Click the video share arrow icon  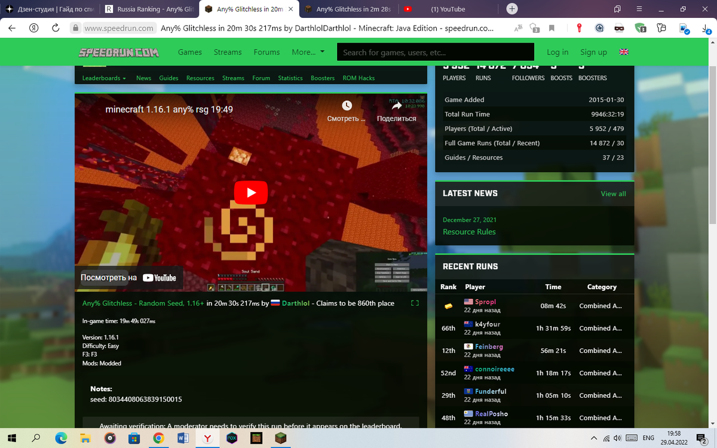pyautogui.click(x=397, y=106)
